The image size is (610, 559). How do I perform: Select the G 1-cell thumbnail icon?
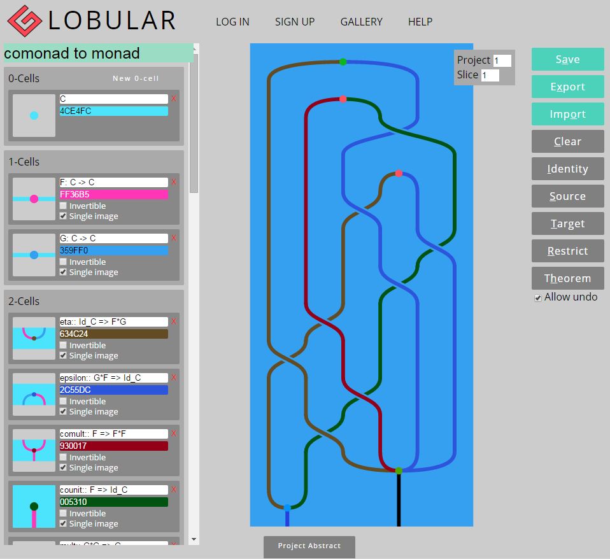(x=34, y=255)
